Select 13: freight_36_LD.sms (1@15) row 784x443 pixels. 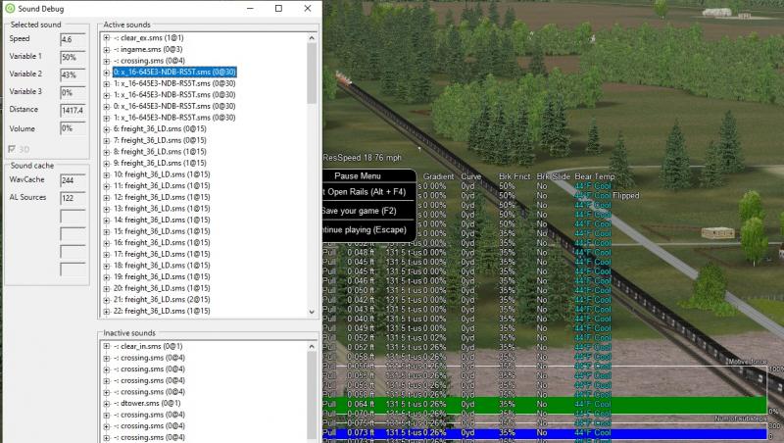pos(162,209)
